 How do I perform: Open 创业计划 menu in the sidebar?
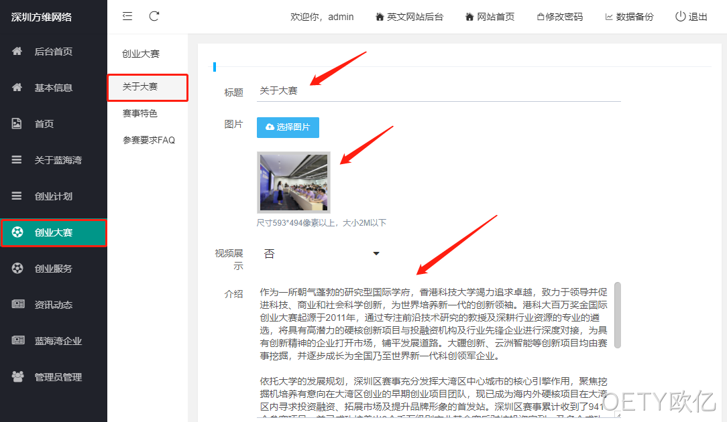tap(54, 196)
